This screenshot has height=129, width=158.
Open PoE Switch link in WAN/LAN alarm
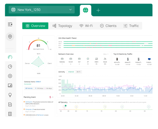point(40,115)
